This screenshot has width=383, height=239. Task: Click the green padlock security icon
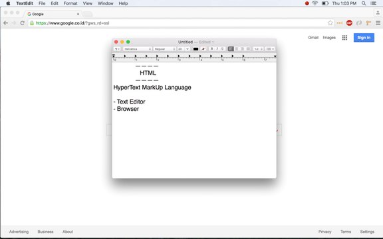tap(32, 23)
